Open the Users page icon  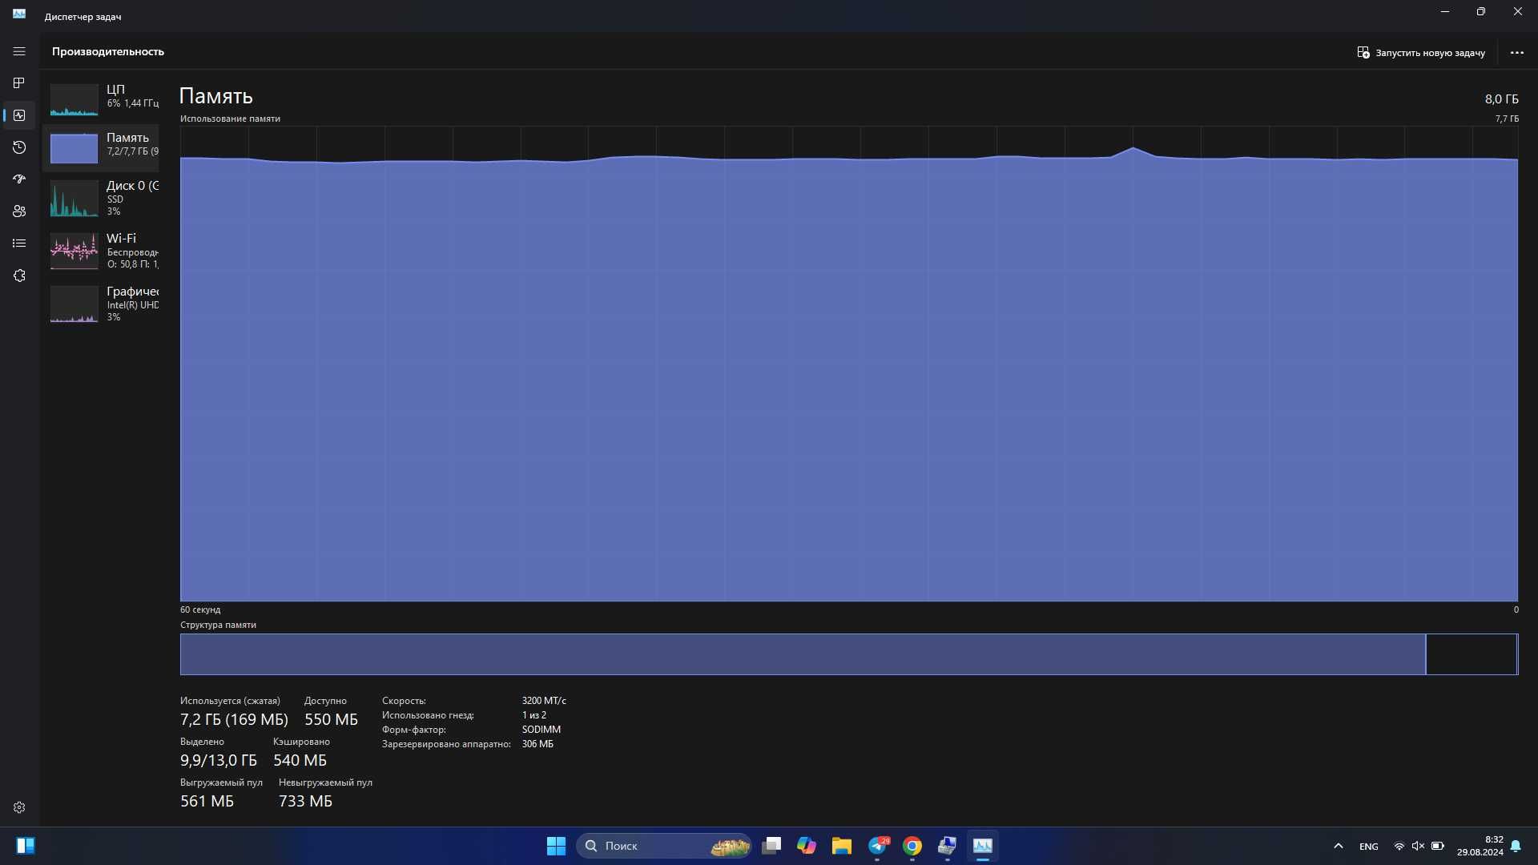pyautogui.click(x=19, y=211)
